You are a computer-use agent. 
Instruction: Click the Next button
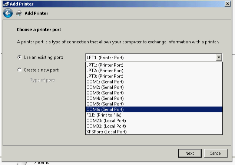(x=189, y=153)
